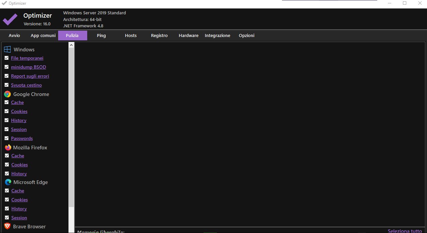This screenshot has height=233, width=427.
Task: Click the Mozilla Firefox section heading
Action: pyautogui.click(x=30, y=148)
